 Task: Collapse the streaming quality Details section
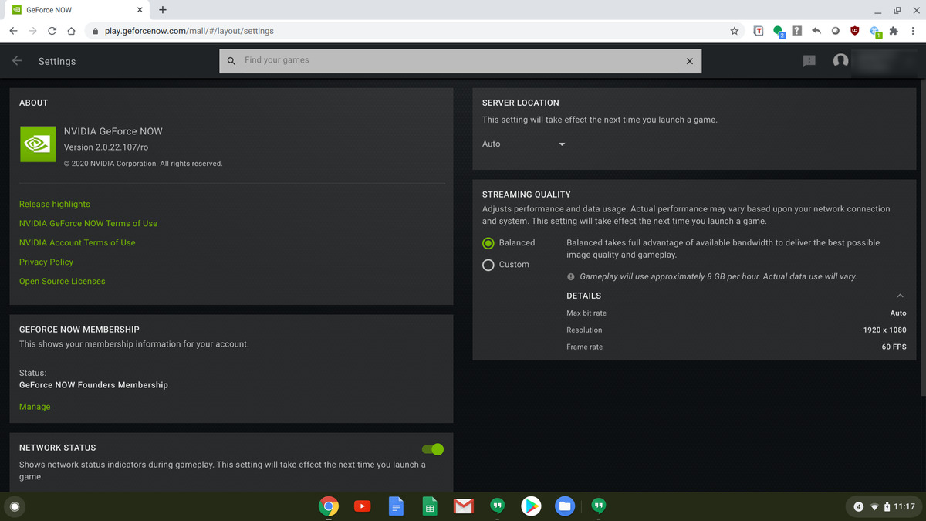pos(900,296)
